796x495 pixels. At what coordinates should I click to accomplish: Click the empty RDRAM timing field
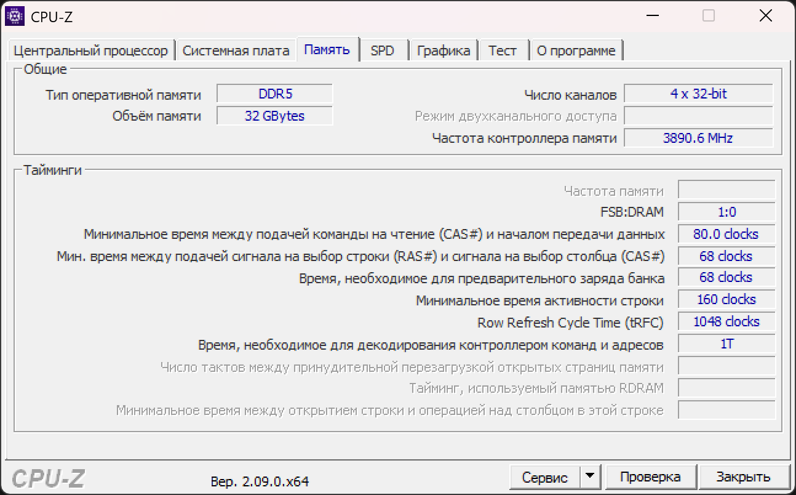tap(726, 387)
